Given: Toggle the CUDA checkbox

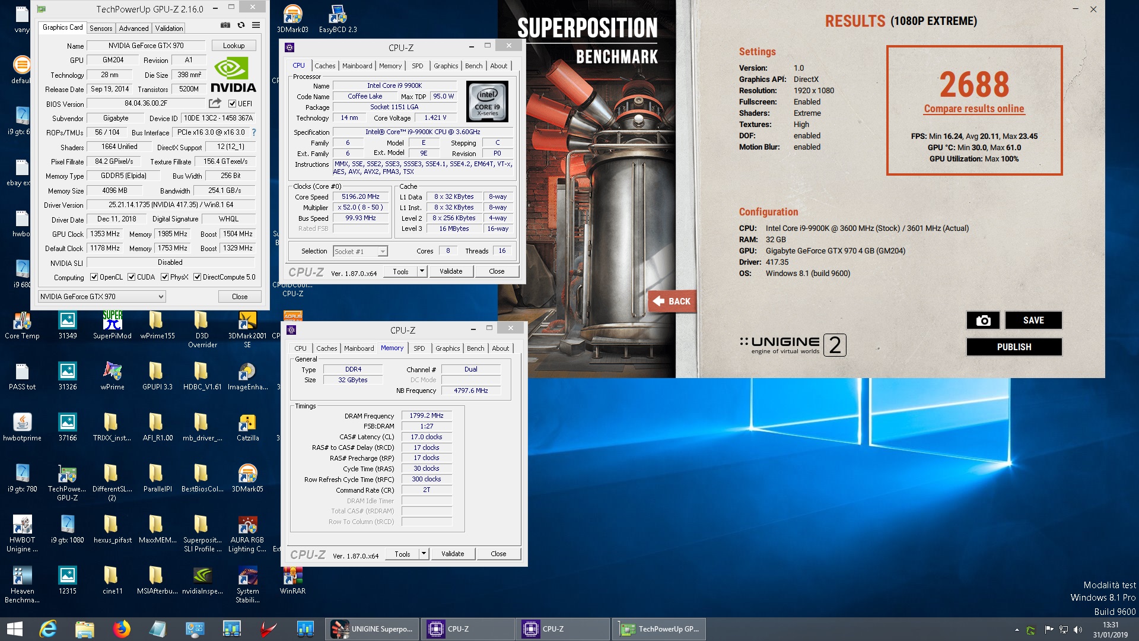Looking at the screenshot, I should (131, 277).
